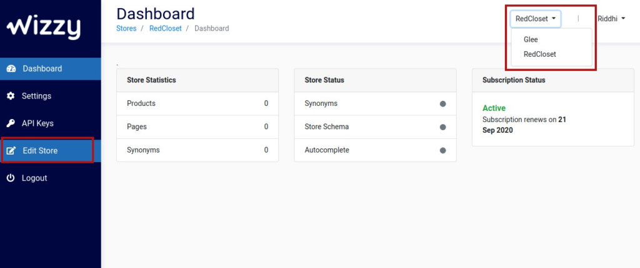Click the Pages row in Store Statistics
This screenshot has width=640, height=268.
[197, 127]
